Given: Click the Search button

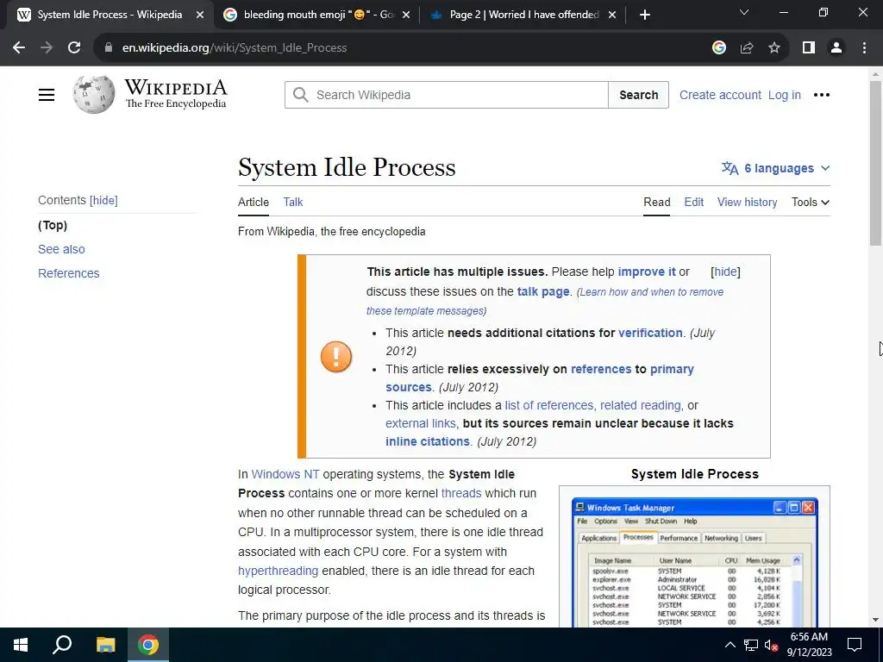Looking at the screenshot, I should 639,95.
